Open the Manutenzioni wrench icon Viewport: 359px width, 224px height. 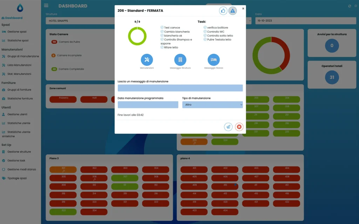147,60
